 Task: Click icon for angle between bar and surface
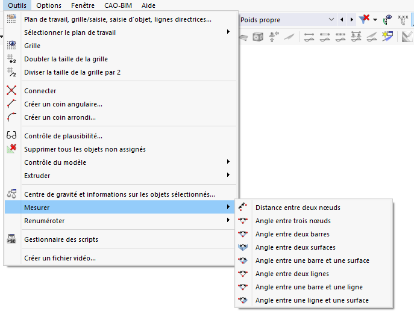click(x=243, y=260)
